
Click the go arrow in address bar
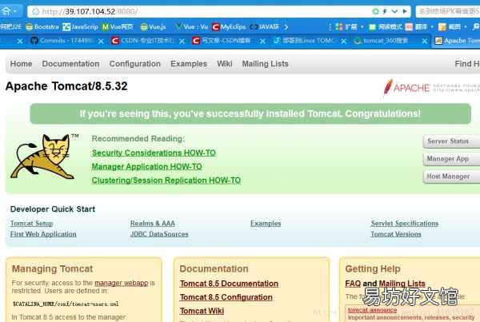pos(405,12)
